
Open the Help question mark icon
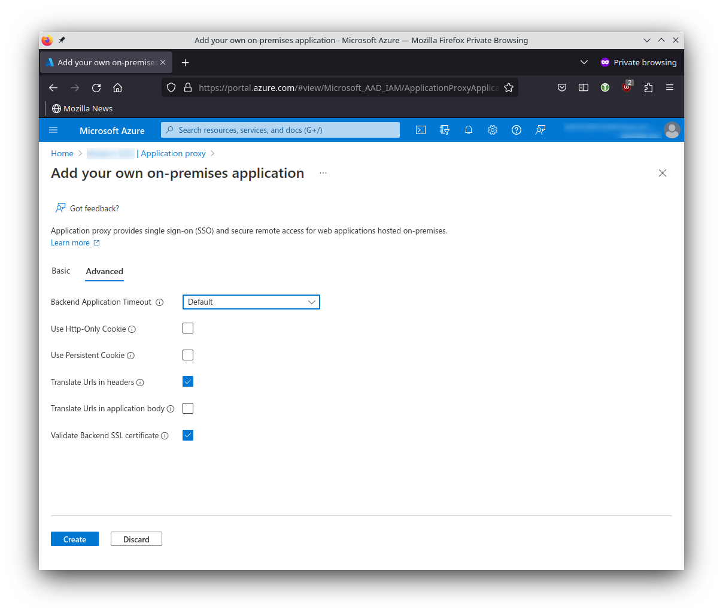pyautogui.click(x=516, y=130)
